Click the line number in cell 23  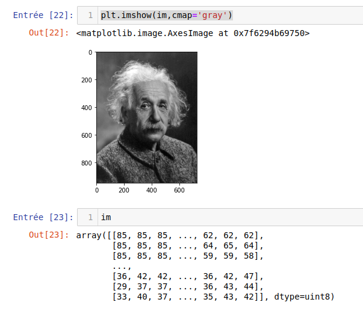click(x=89, y=217)
